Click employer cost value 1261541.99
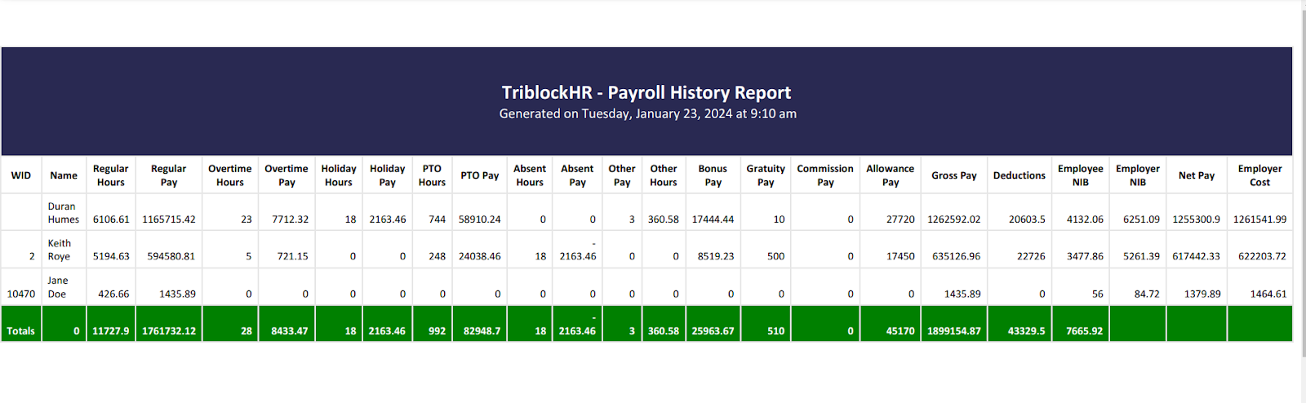The width and height of the screenshot is (1306, 403). click(x=1259, y=219)
